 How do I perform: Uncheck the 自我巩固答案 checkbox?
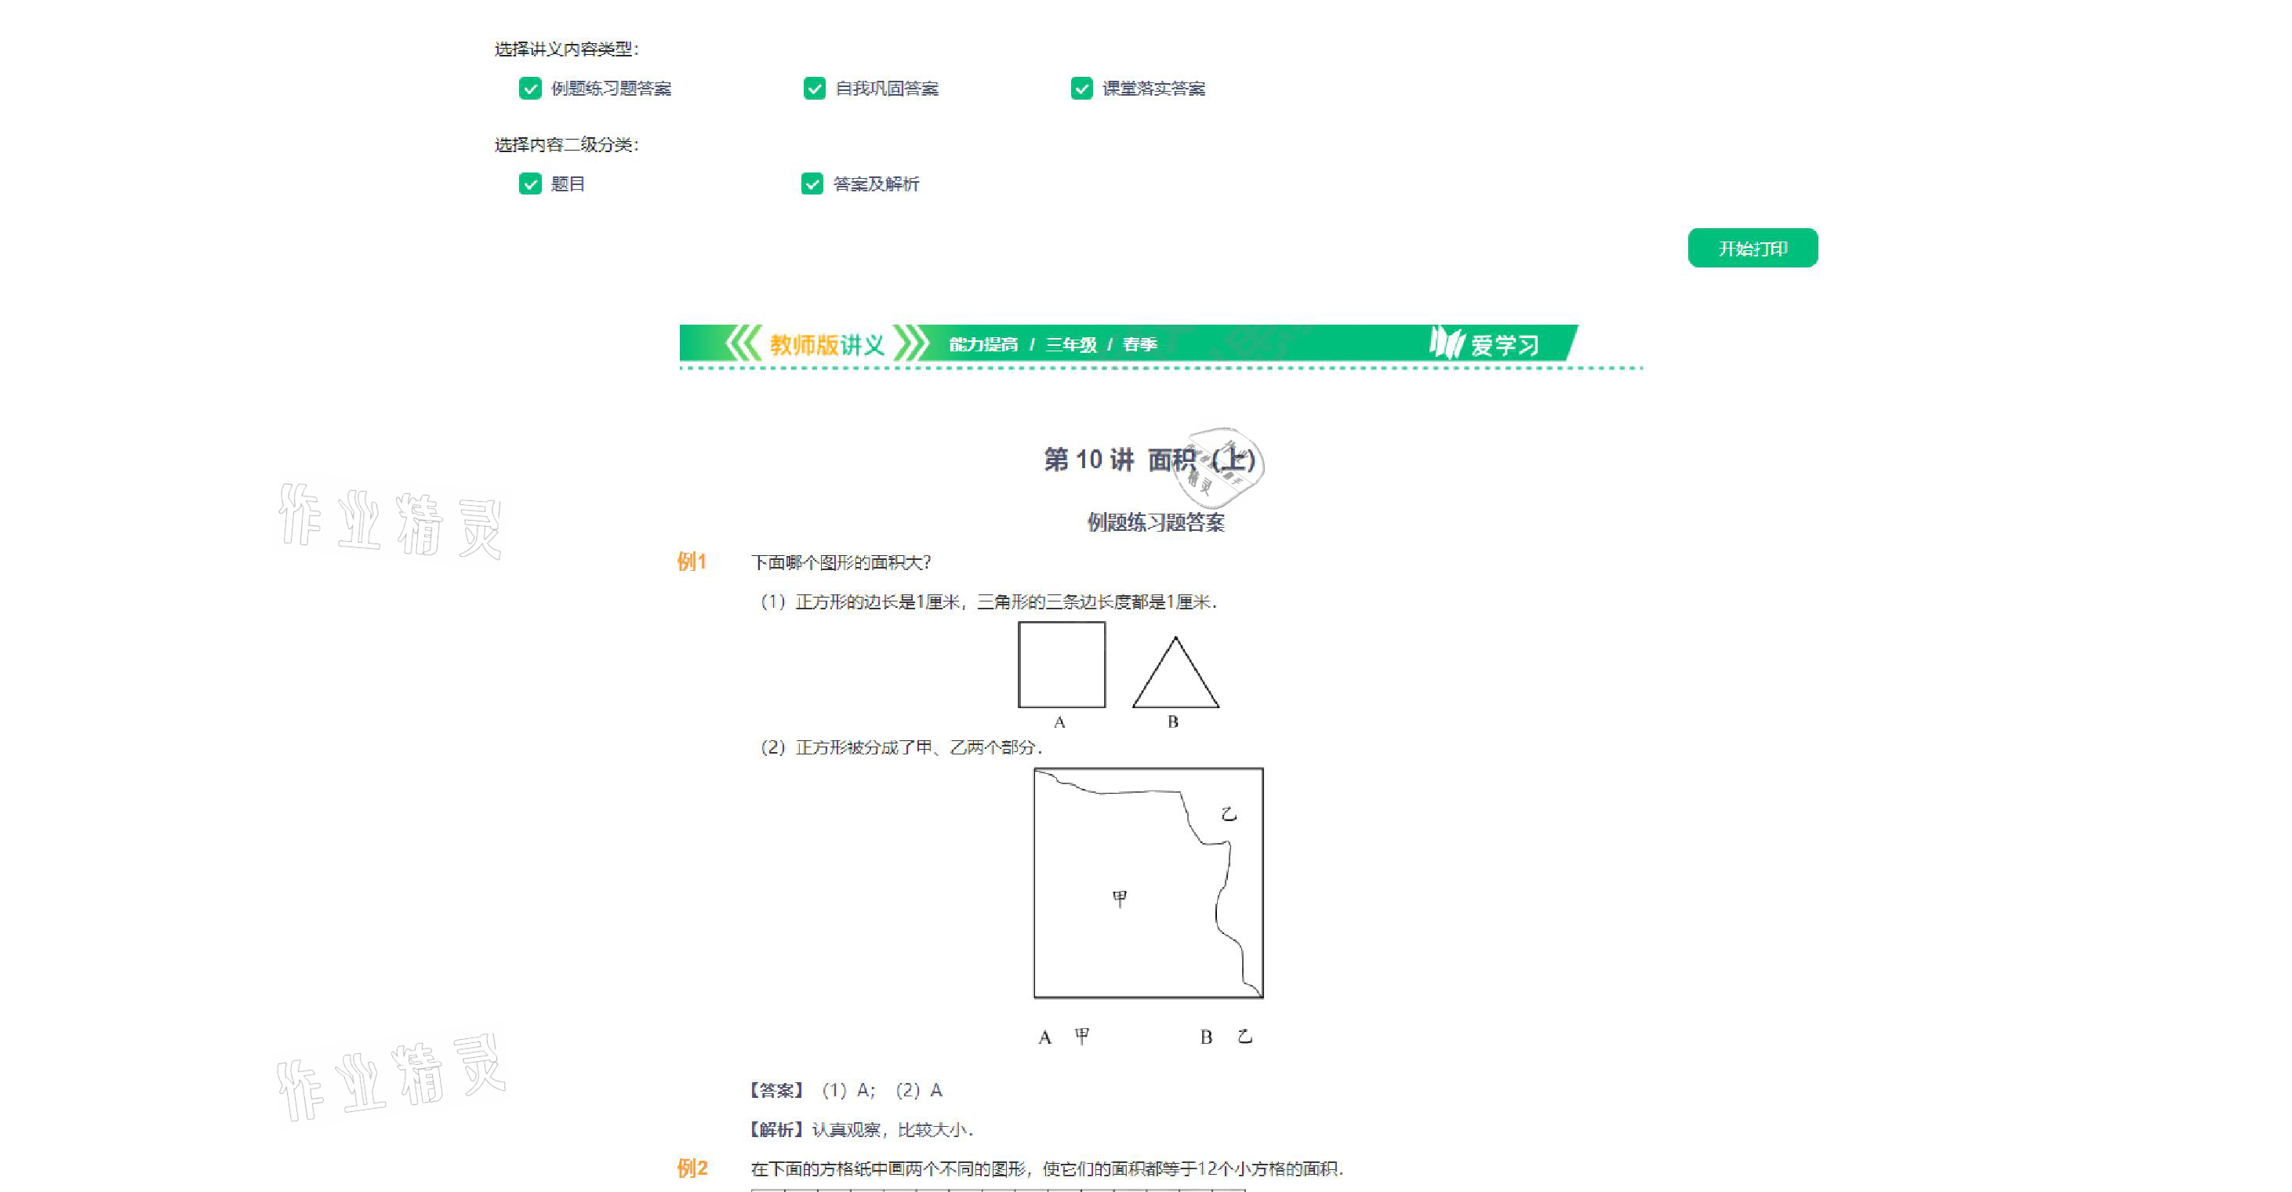[x=814, y=88]
